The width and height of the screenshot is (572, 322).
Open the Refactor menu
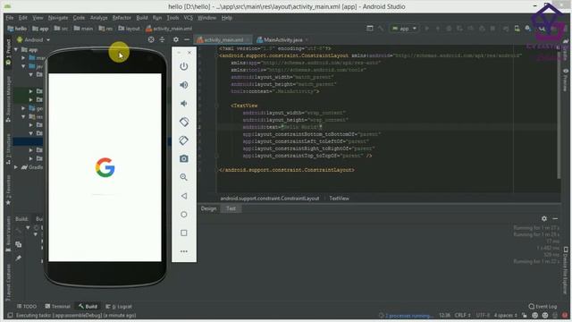tap(122, 18)
